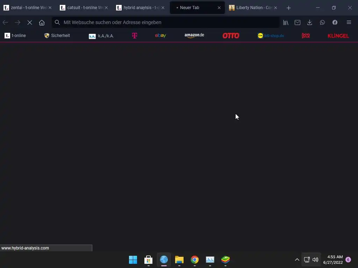
Task: Expand hidden system tray icons
Action: pyautogui.click(x=297, y=260)
